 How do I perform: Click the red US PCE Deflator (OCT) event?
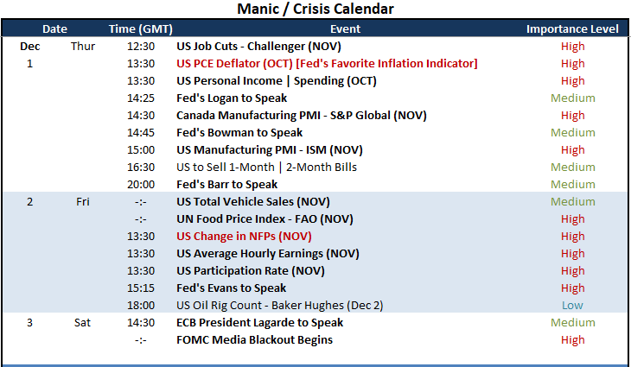click(x=327, y=64)
